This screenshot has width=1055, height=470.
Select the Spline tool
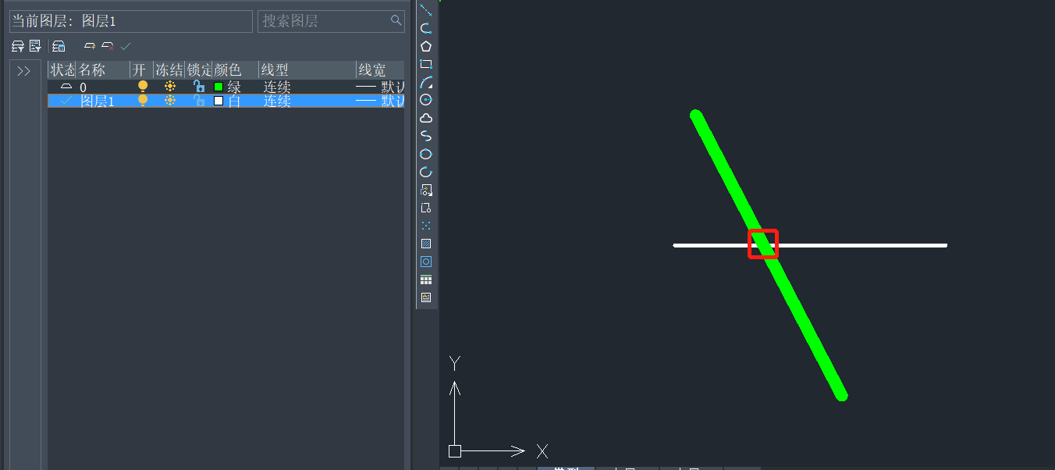pos(426,136)
